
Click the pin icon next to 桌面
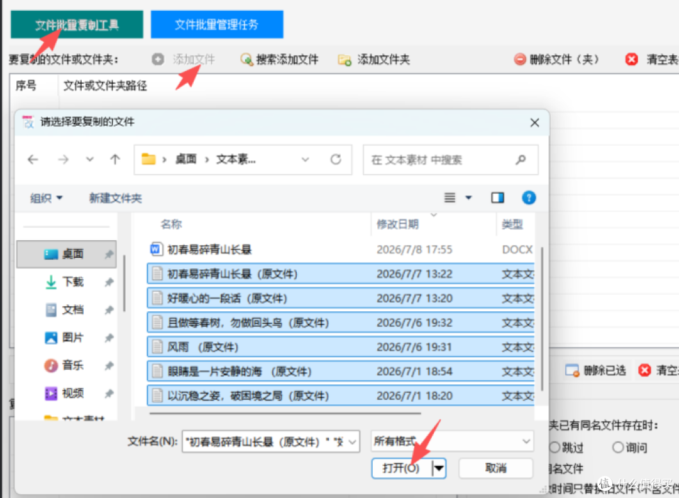pyautogui.click(x=109, y=254)
